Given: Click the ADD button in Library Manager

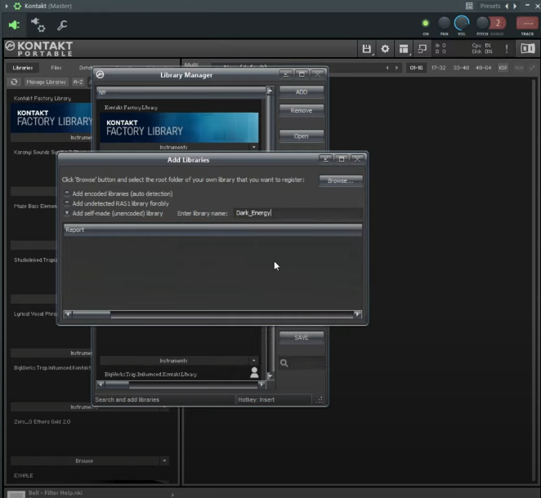Looking at the screenshot, I should (x=302, y=92).
